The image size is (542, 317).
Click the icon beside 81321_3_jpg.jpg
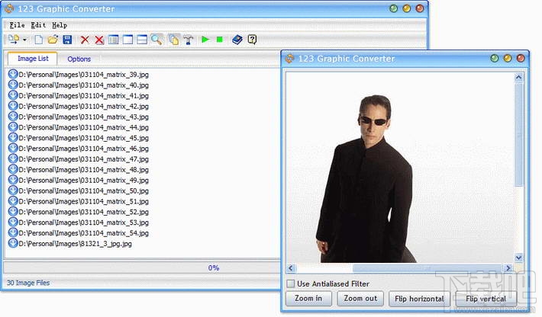pyautogui.click(x=13, y=243)
